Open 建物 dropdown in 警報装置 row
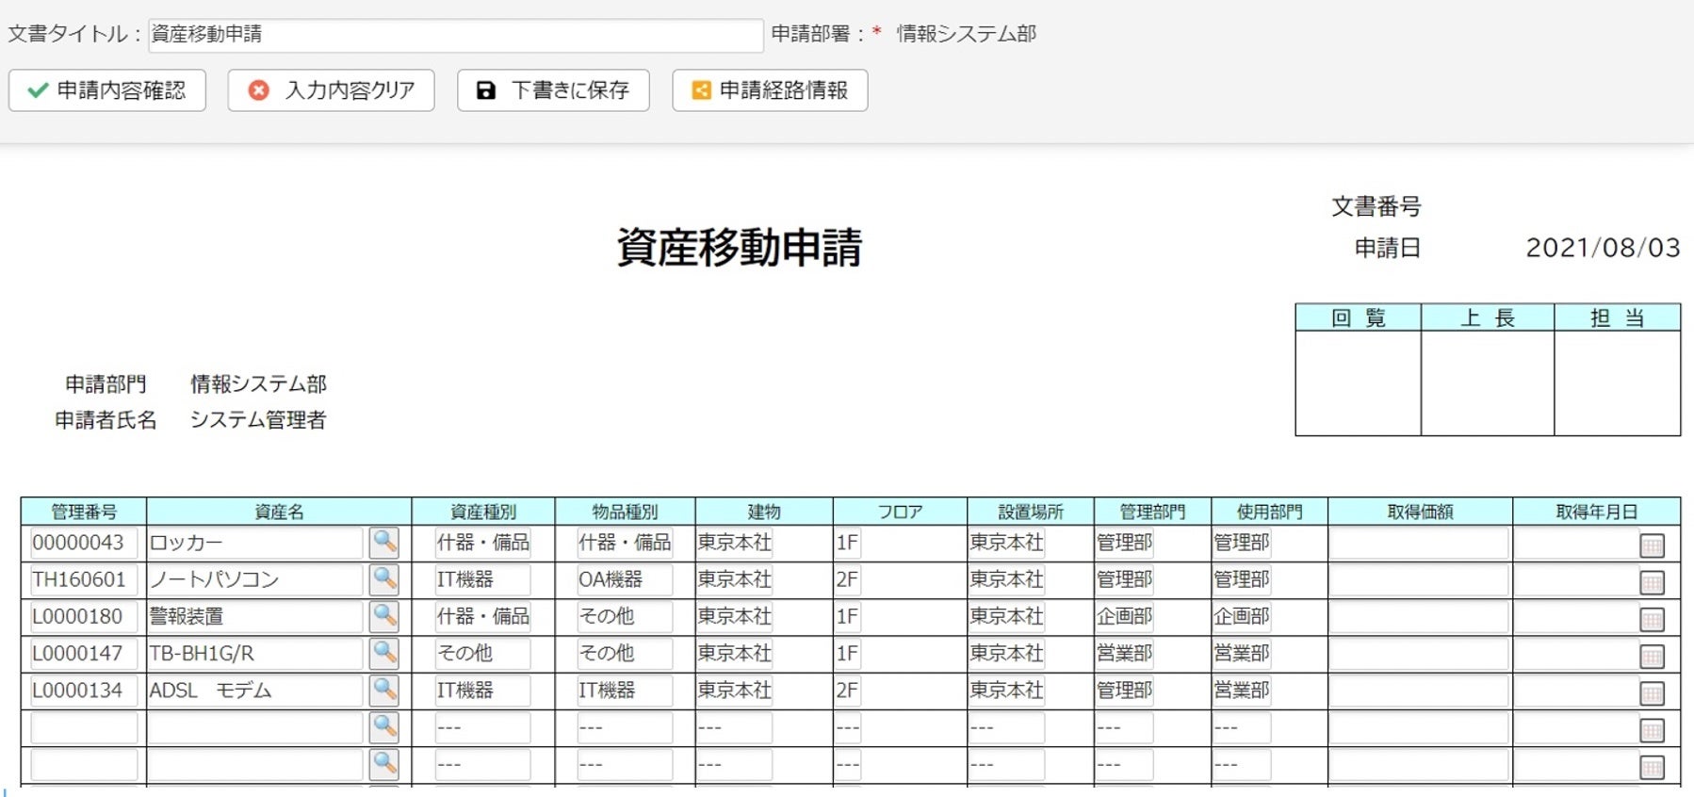Viewport: 1694px width, 797px height. coord(734,616)
